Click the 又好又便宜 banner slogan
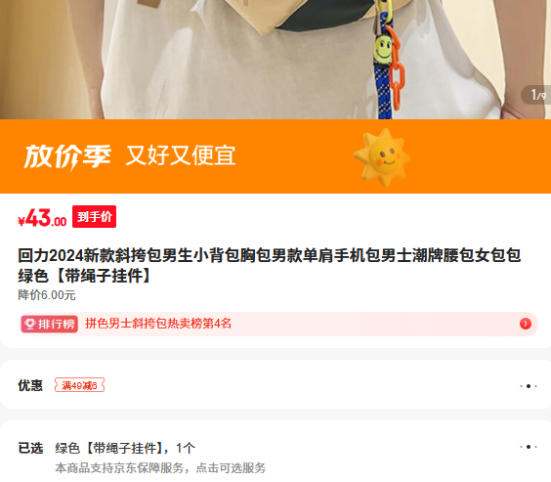 (181, 155)
